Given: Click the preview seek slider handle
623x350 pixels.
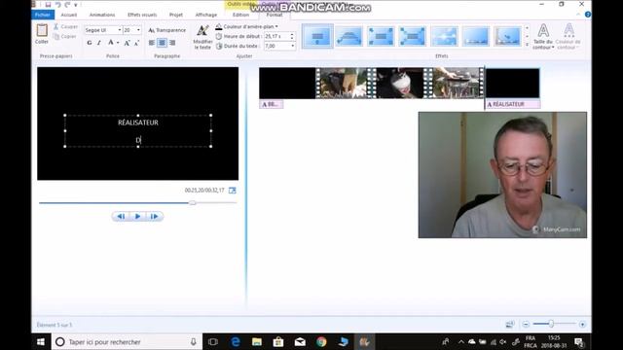Looking at the screenshot, I should [x=193, y=203].
